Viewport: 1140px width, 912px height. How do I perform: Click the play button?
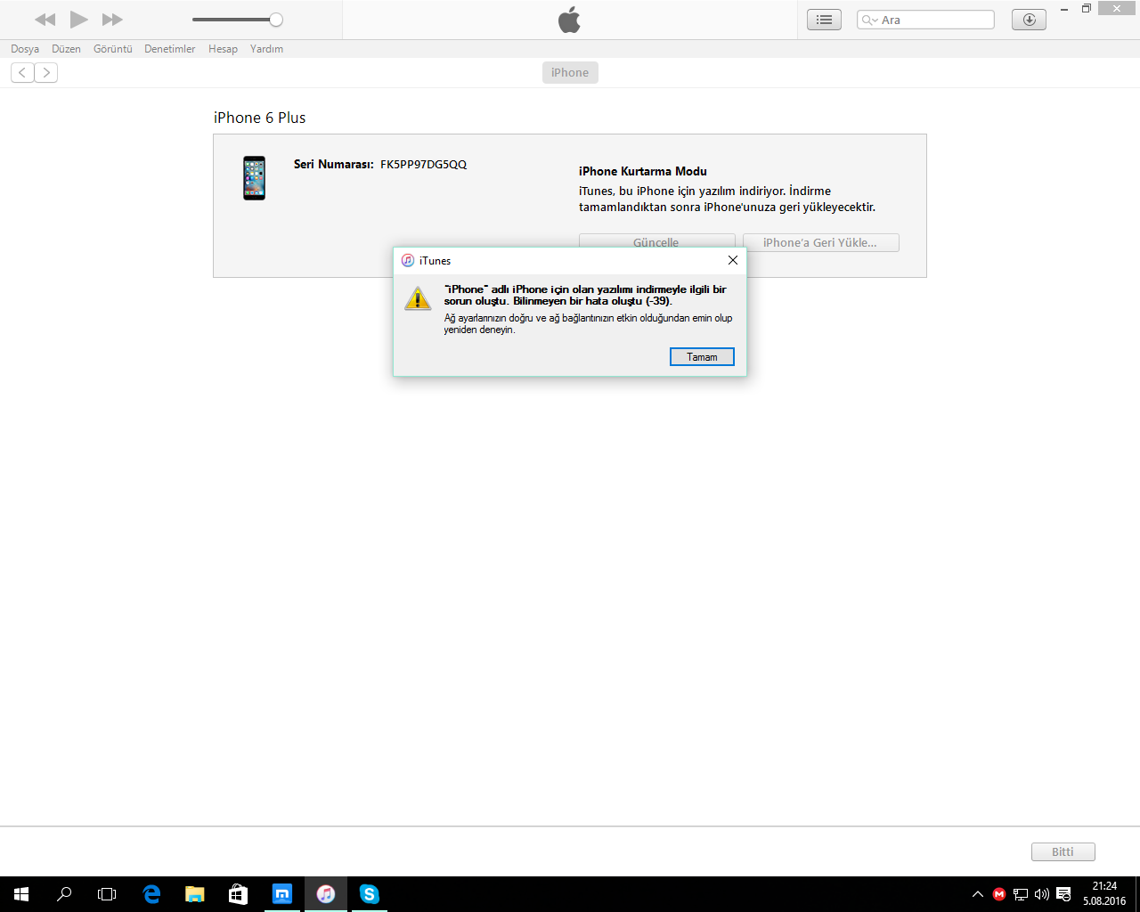(x=79, y=20)
